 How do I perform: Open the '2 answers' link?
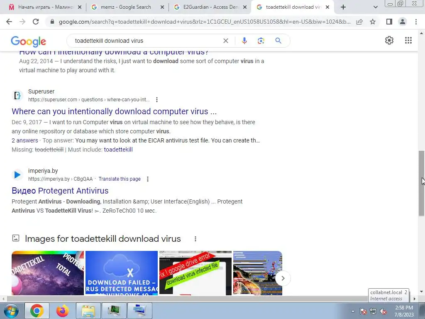[x=24, y=140]
